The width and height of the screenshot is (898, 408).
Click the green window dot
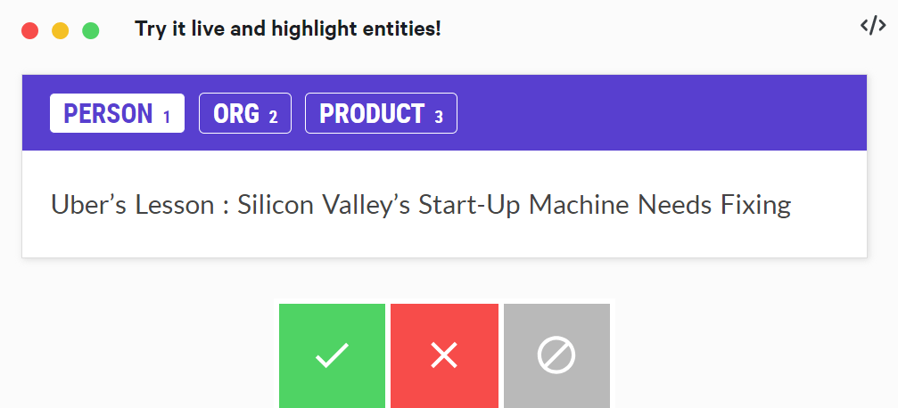point(90,31)
